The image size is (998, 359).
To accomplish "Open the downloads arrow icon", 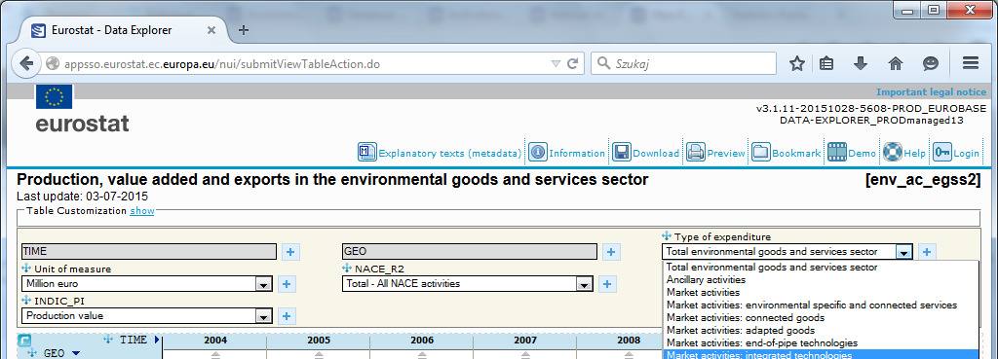I will (861, 63).
